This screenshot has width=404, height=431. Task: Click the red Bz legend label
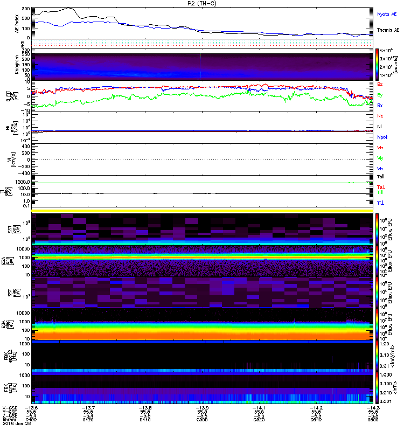(380, 84)
